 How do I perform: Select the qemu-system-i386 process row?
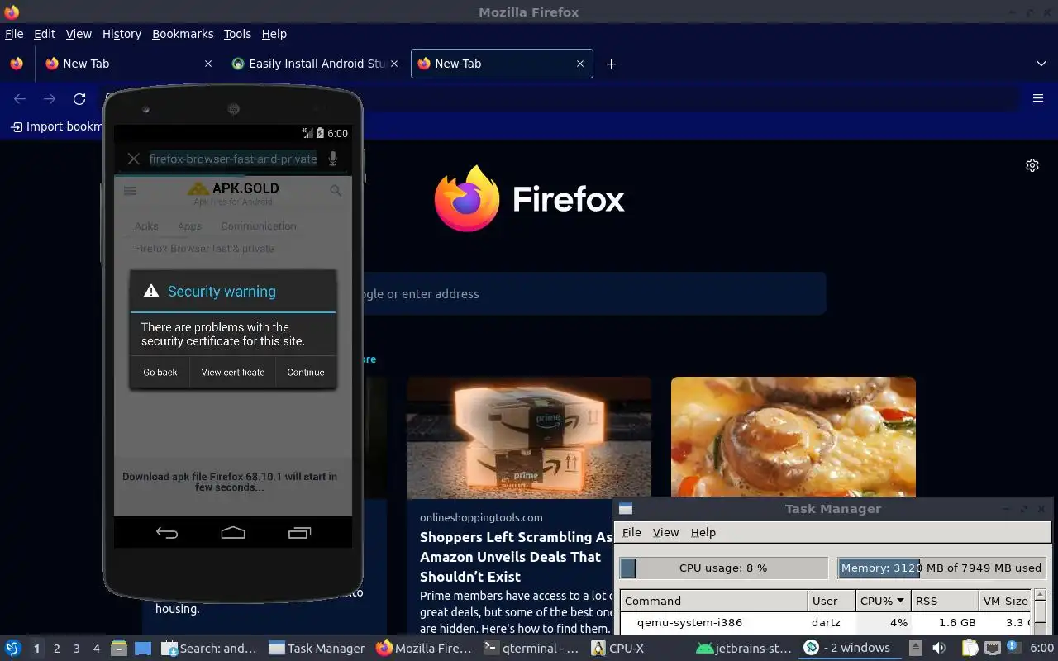[x=825, y=622]
